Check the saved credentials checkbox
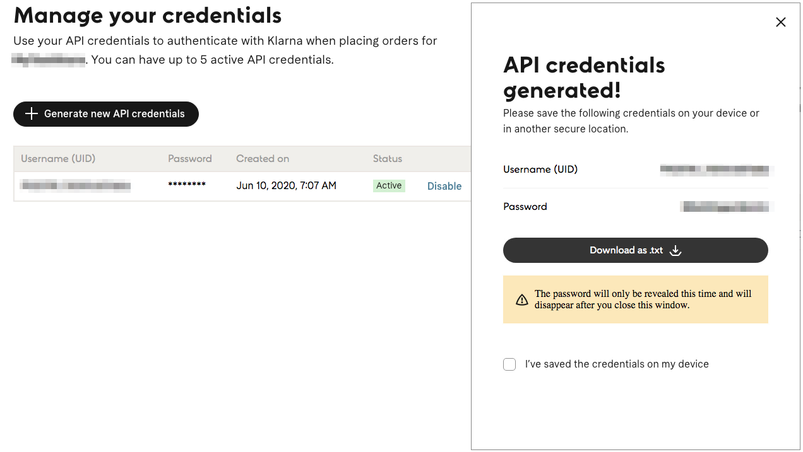803x452 pixels. point(509,364)
